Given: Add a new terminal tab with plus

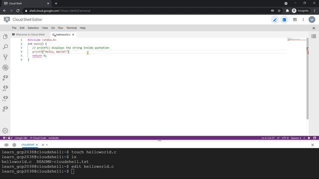Looking at the screenshot, I should click(x=43, y=145).
